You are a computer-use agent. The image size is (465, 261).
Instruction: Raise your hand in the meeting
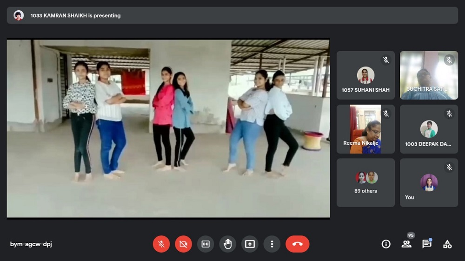[x=228, y=244]
